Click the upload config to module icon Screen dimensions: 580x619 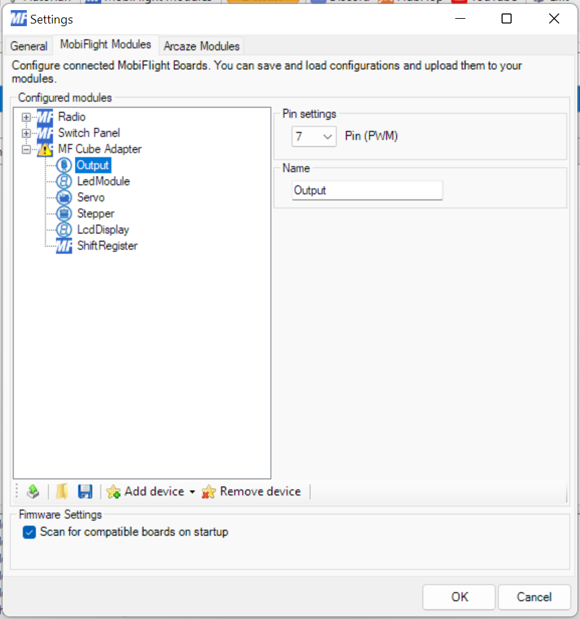(x=33, y=491)
